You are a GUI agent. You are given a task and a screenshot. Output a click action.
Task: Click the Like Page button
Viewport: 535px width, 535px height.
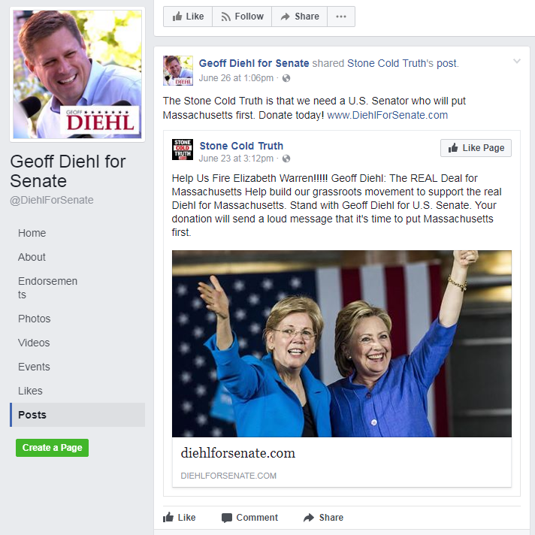pos(476,148)
